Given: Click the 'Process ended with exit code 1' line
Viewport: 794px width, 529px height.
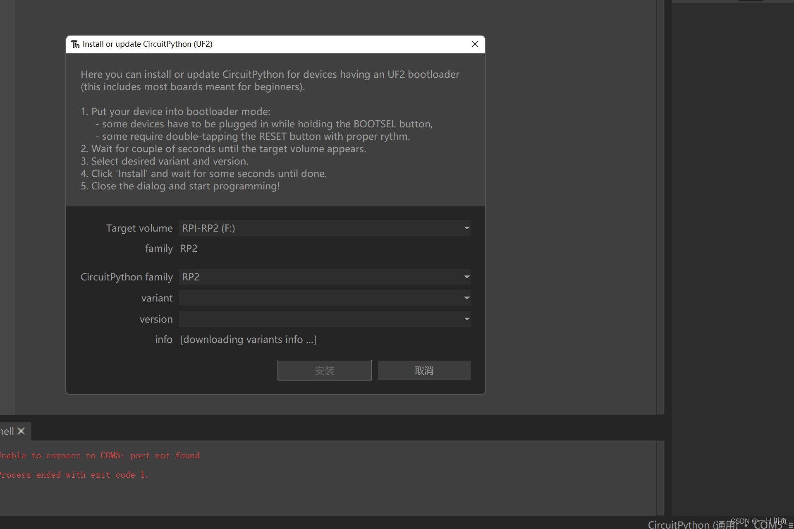Looking at the screenshot, I should point(74,475).
